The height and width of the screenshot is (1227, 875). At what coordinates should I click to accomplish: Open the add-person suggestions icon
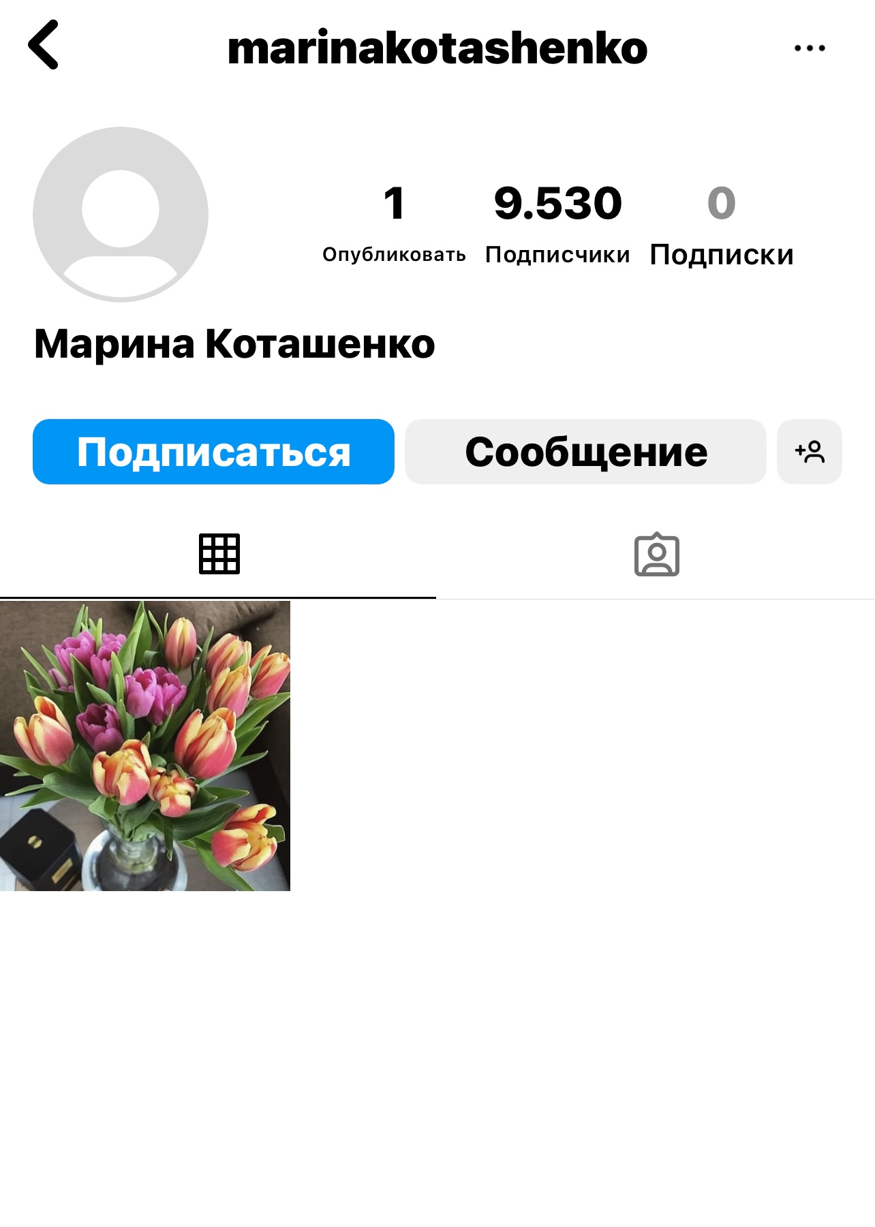coord(810,452)
